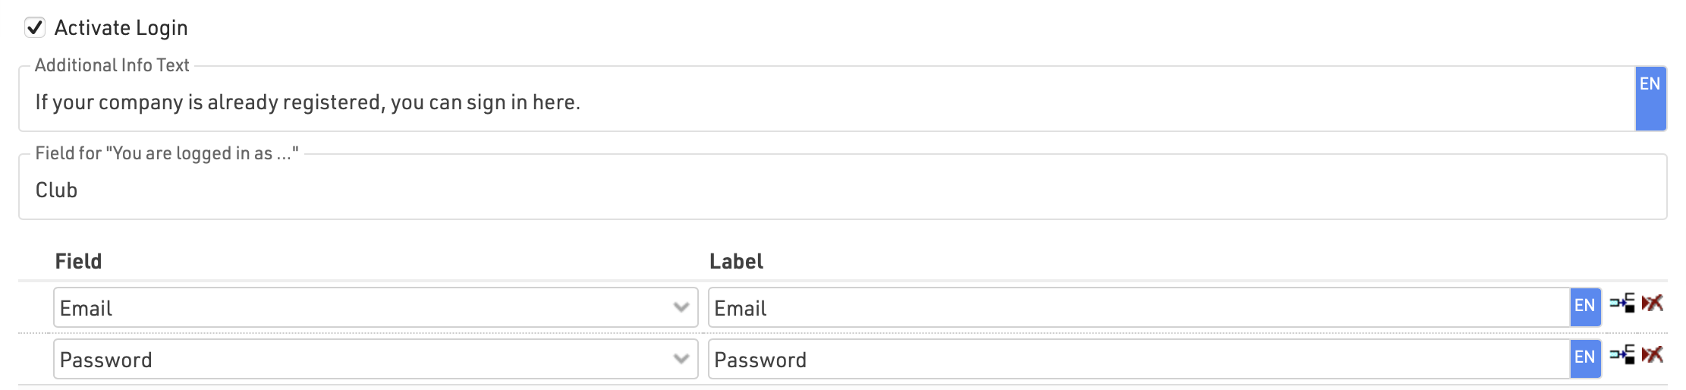The image size is (1686, 390).
Task: Open the Email field dropdown
Action: click(x=364, y=308)
